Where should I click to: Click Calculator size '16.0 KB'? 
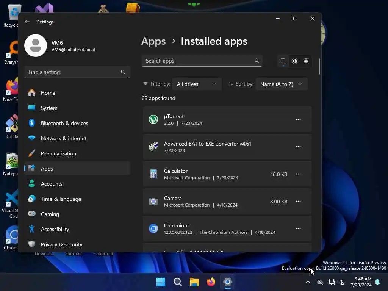click(279, 174)
